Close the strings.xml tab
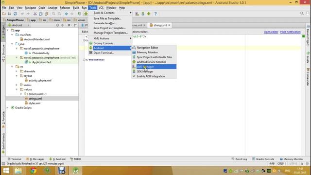Viewport: 311px width, 175px height. pyautogui.click(x=169, y=25)
